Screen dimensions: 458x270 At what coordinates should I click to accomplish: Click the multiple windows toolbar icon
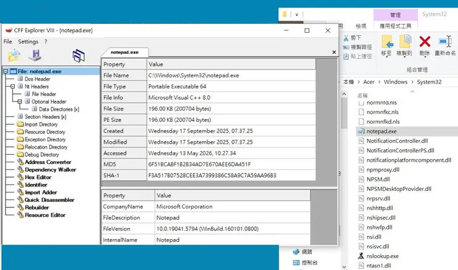(x=79, y=56)
